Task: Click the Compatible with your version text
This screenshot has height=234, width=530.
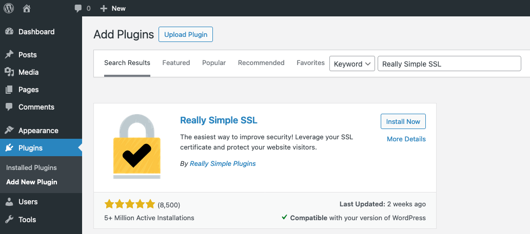Action: tap(358, 218)
